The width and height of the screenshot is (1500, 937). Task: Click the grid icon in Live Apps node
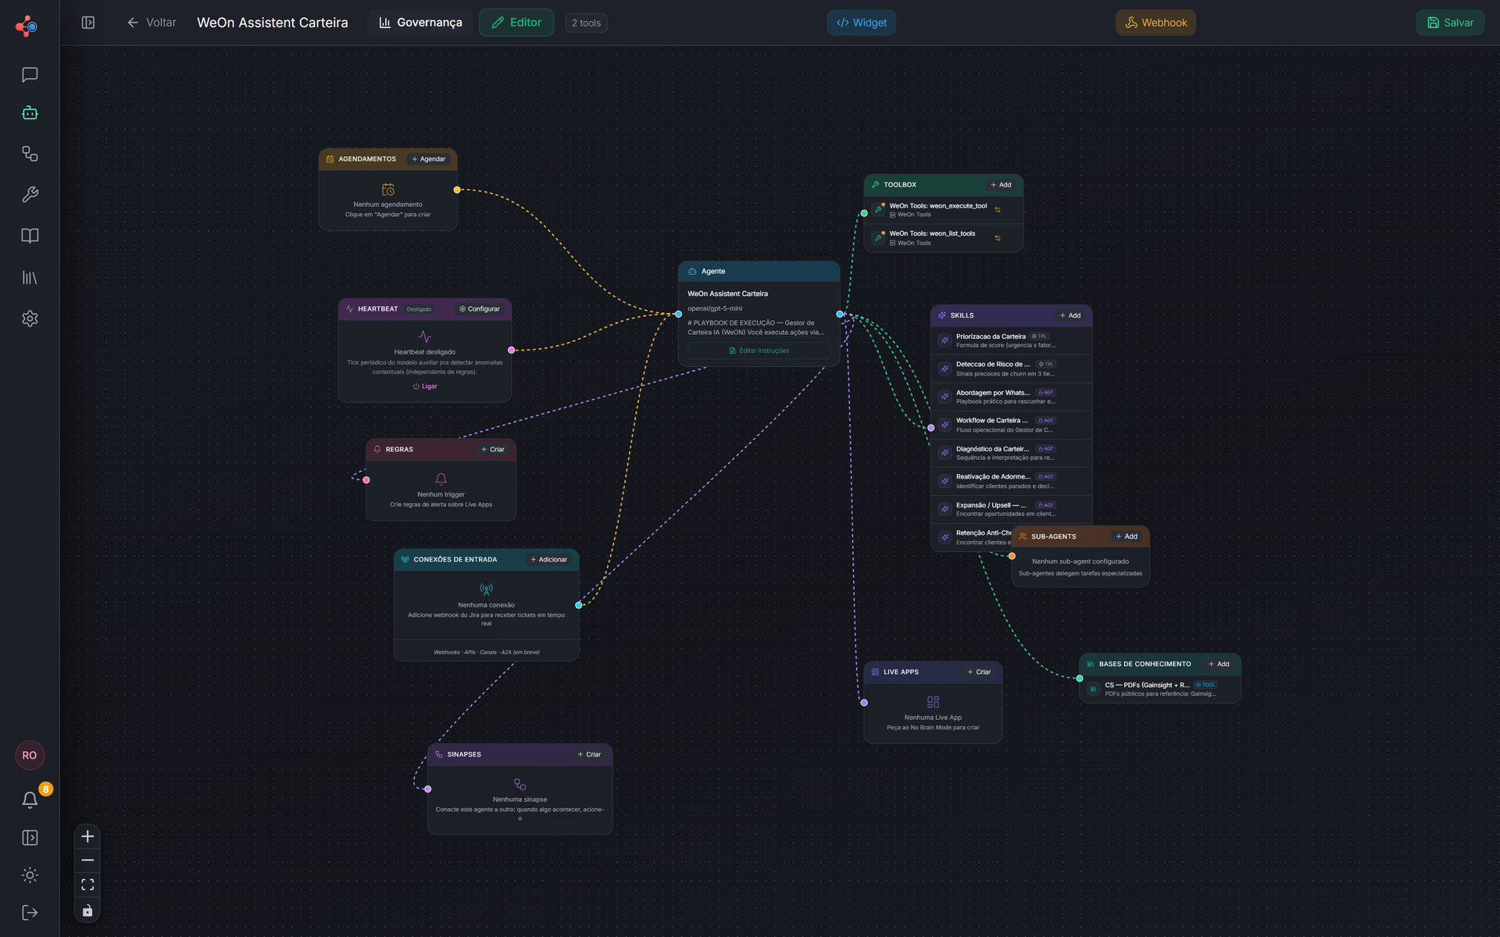[933, 702]
